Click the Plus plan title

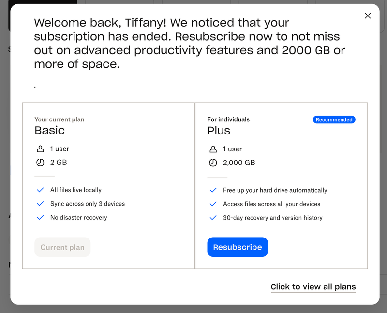click(219, 131)
